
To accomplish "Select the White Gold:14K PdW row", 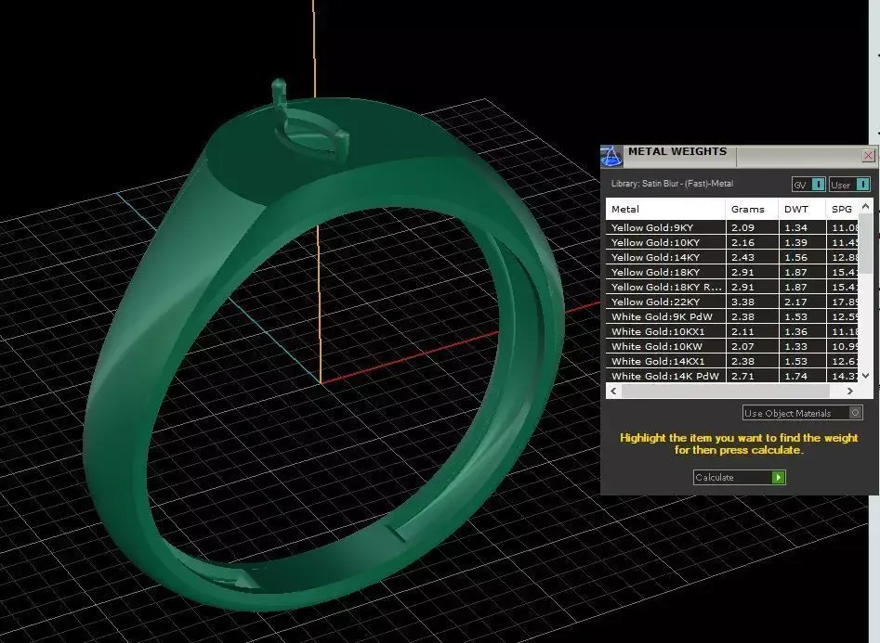I will click(732, 376).
